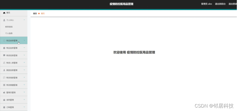Image resolution: width=238 pixels, height=111 pixels.
Task: Click the icon next to 管理员管理
Action: pyautogui.click(x=4, y=92)
